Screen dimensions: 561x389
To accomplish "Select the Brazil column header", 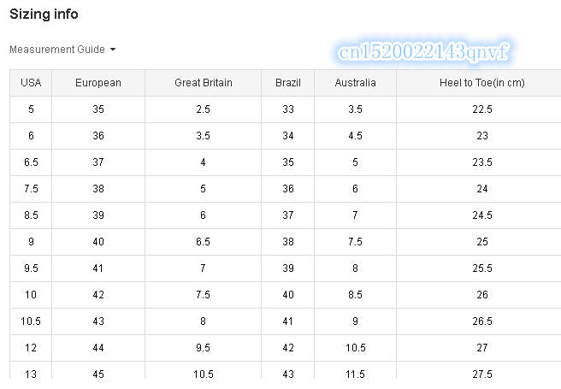I will pos(288,83).
